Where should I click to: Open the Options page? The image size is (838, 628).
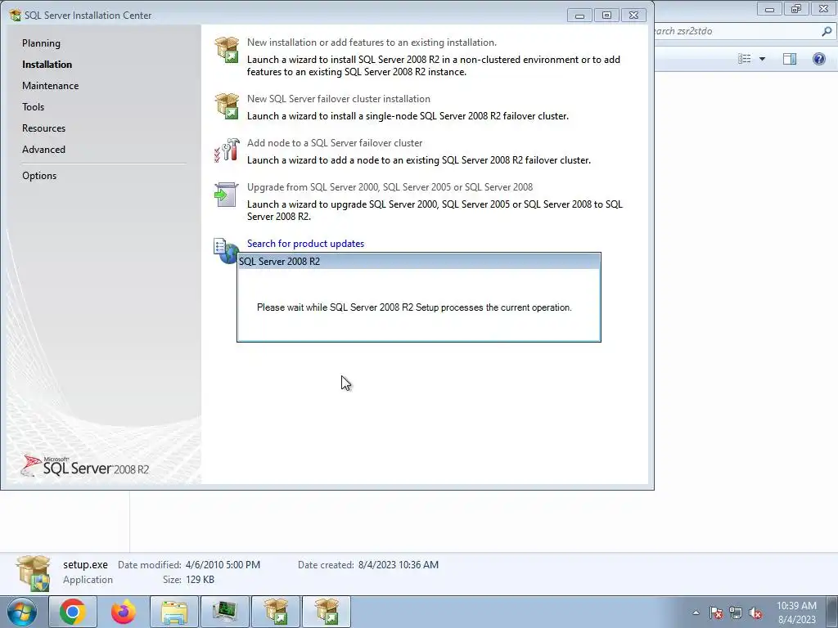[39, 176]
